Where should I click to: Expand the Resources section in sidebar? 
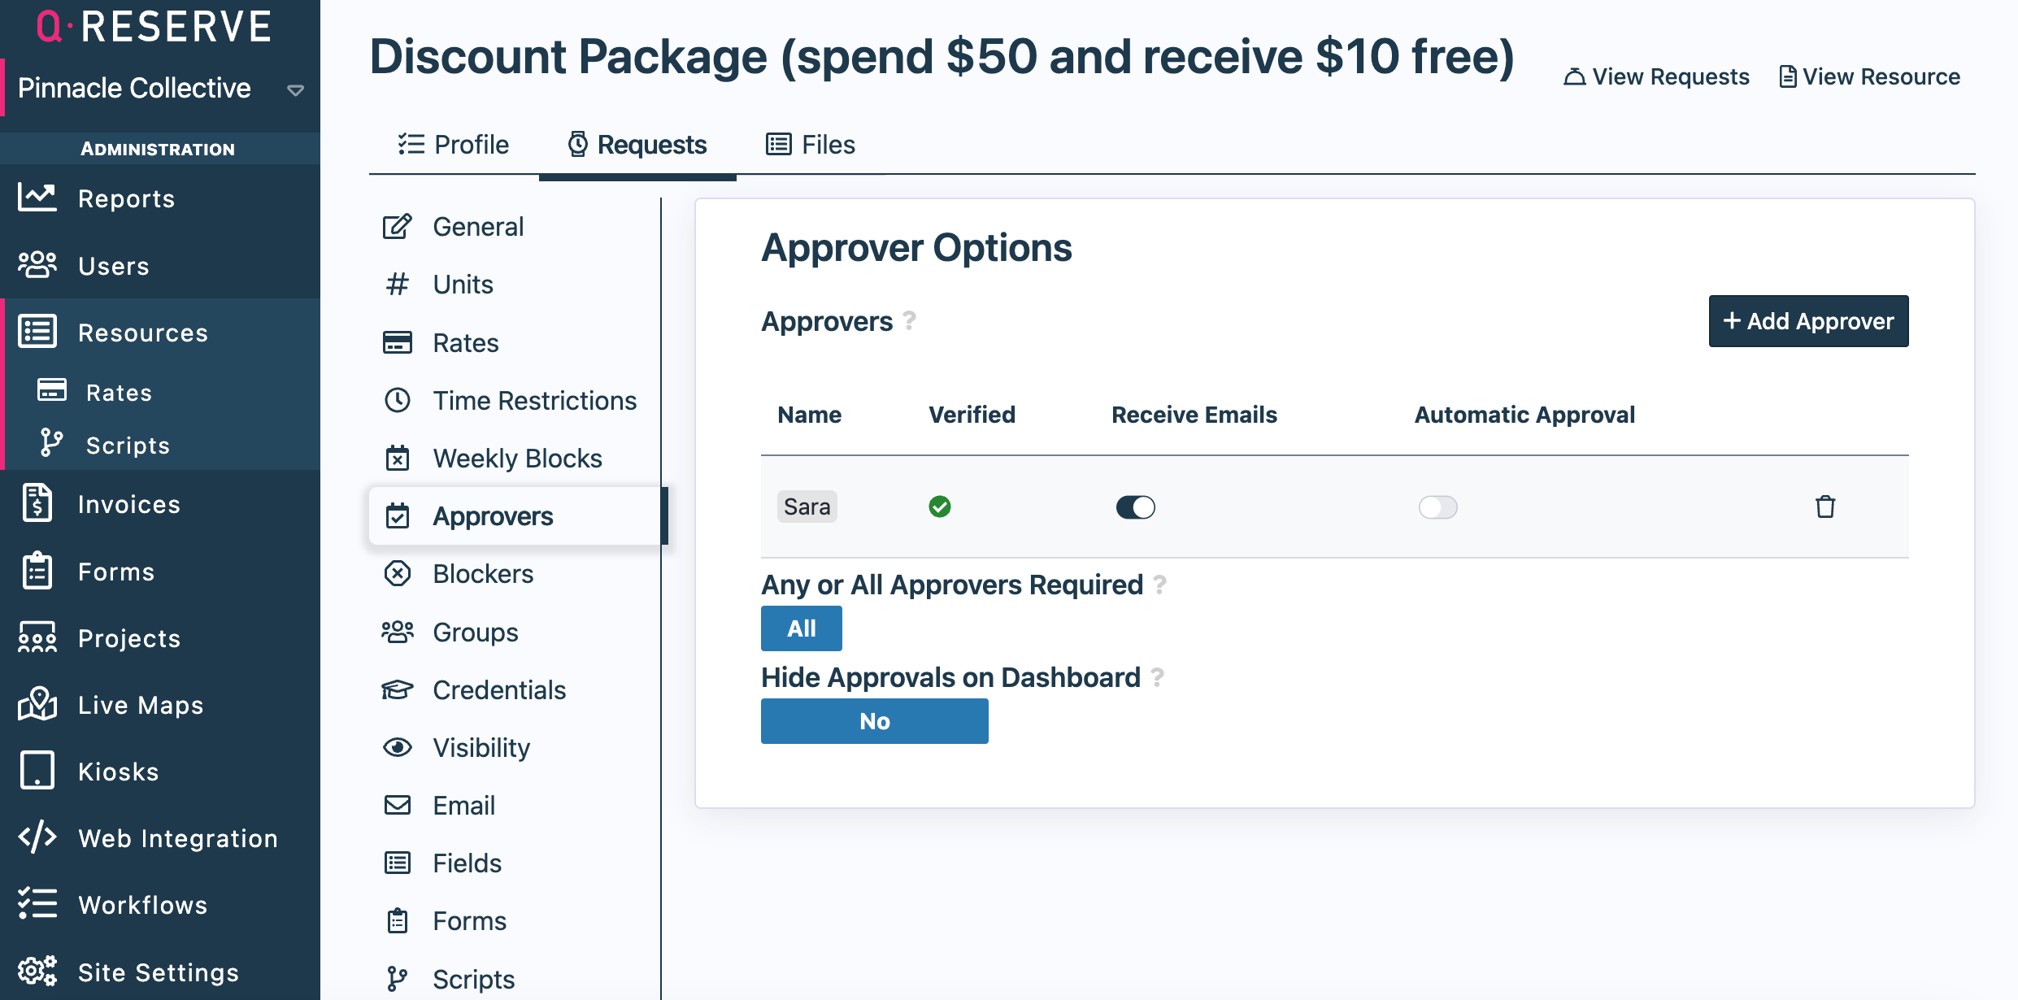pyautogui.click(x=142, y=333)
